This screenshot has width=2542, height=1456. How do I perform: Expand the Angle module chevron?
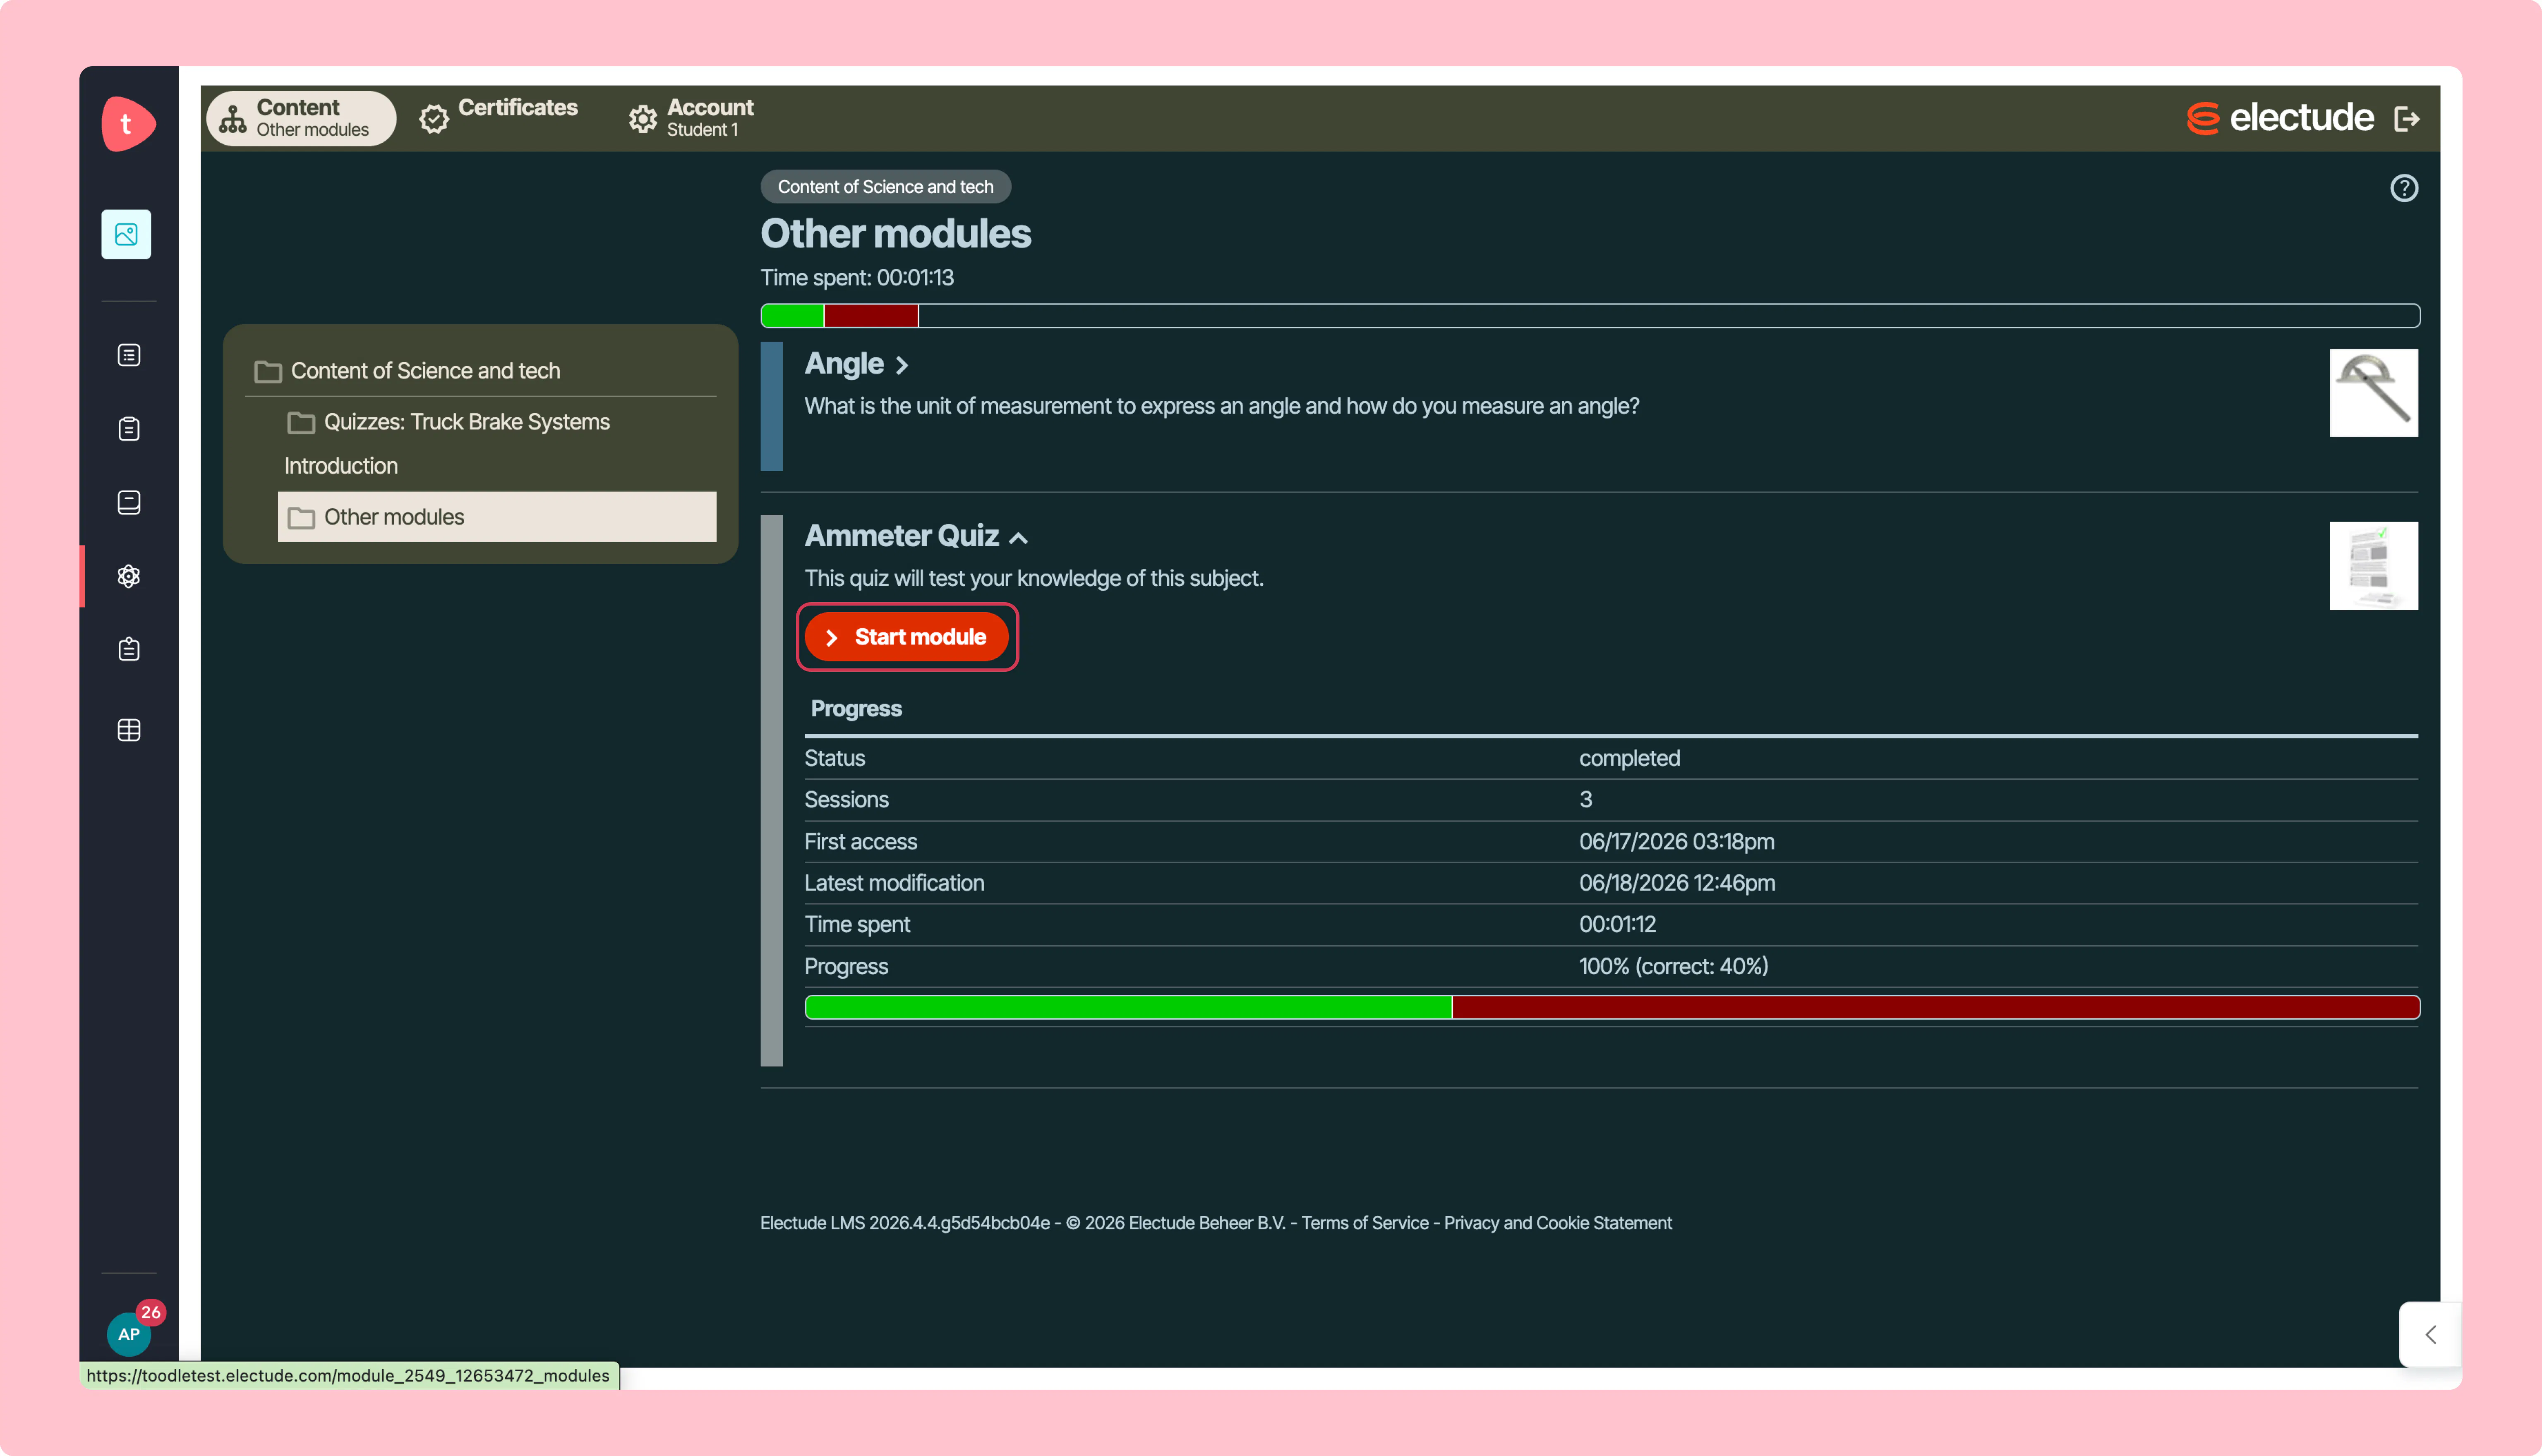tap(902, 366)
